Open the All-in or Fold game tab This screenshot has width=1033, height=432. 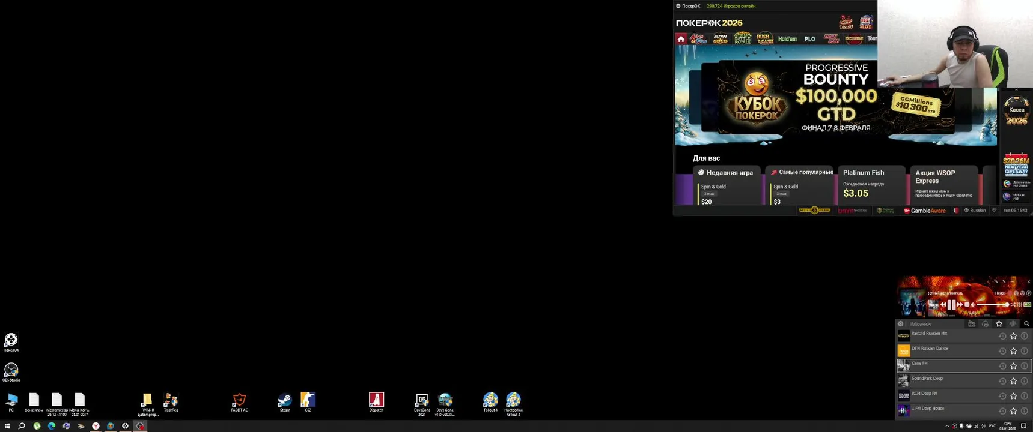698,39
